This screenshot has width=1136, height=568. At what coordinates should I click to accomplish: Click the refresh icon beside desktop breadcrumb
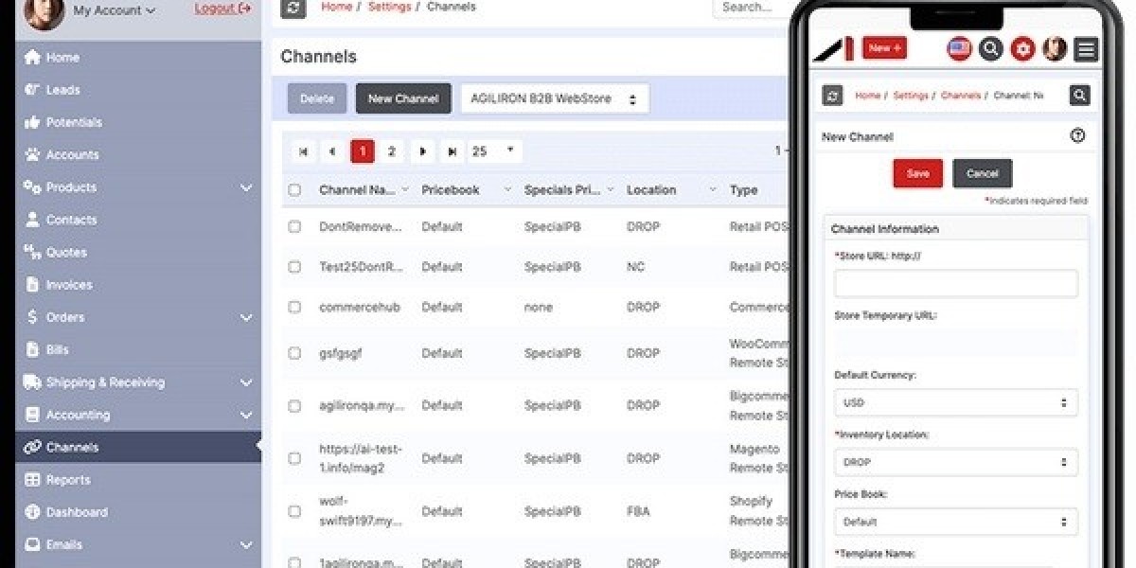[x=293, y=8]
